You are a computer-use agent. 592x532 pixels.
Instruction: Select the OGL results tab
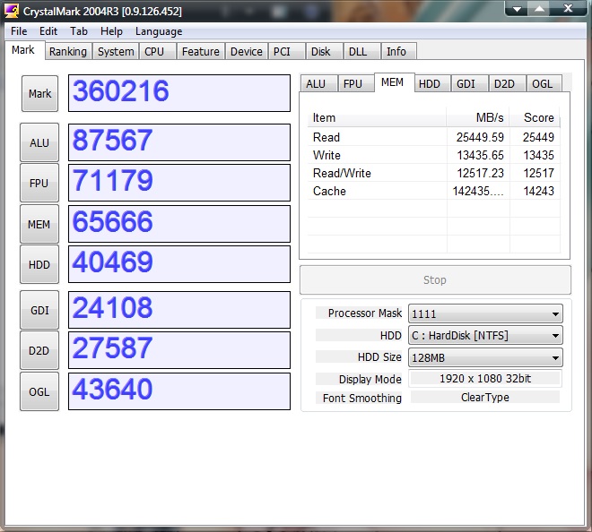click(542, 84)
